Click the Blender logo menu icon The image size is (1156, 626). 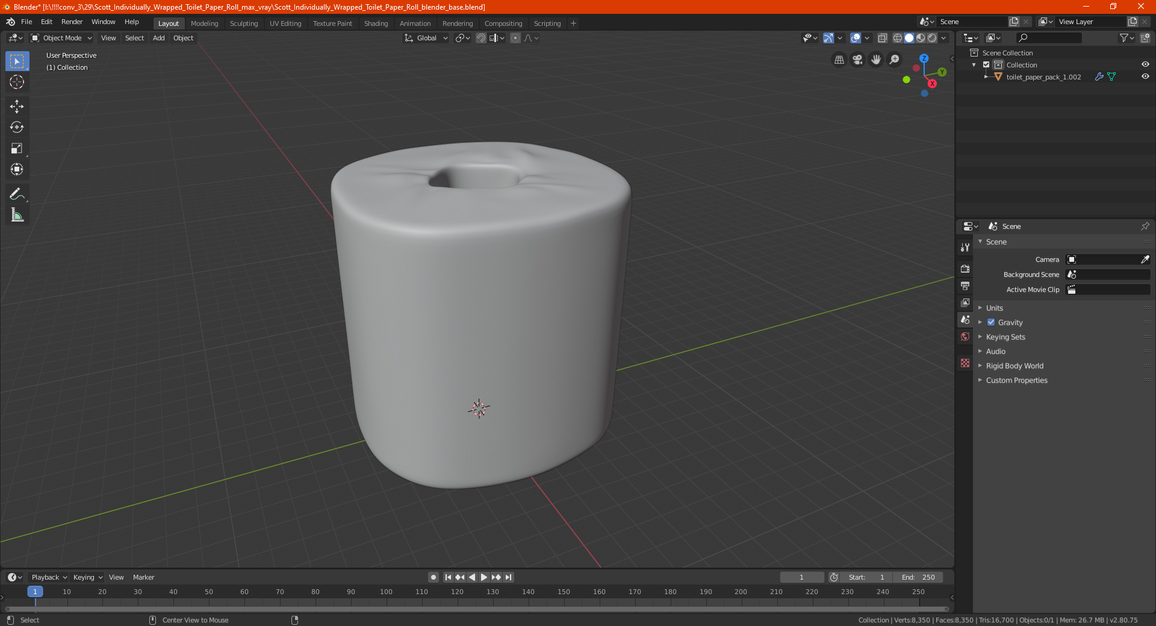pos(11,22)
